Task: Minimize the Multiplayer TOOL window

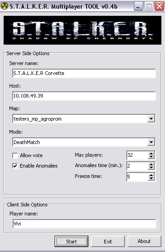Action: (x=138, y=6)
